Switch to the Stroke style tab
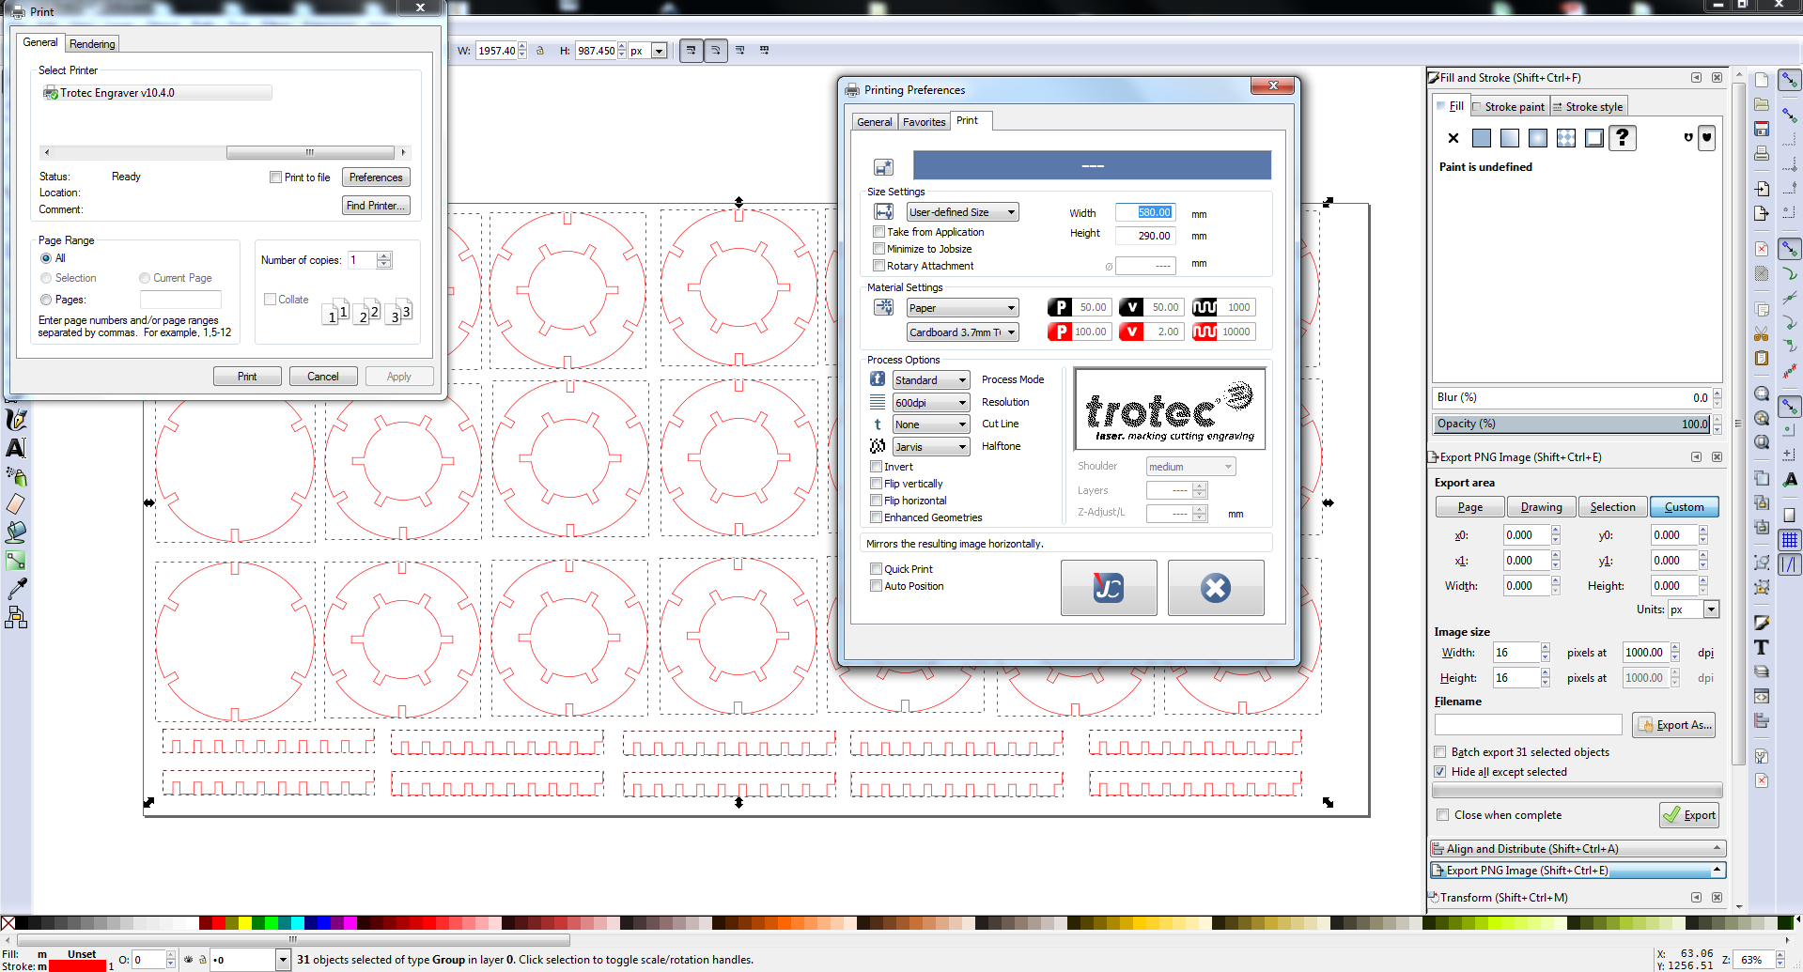1803x972 pixels. click(1589, 107)
